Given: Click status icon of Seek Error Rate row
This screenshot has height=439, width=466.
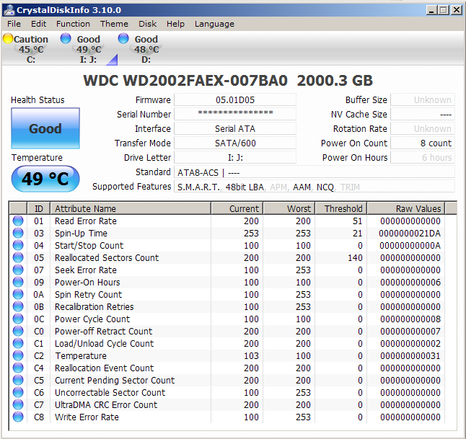Looking at the screenshot, I should [x=18, y=270].
